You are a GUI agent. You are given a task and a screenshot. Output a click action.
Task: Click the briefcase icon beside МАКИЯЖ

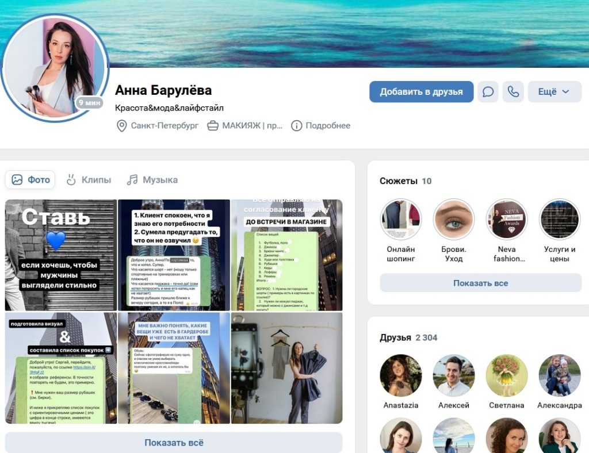213,126
